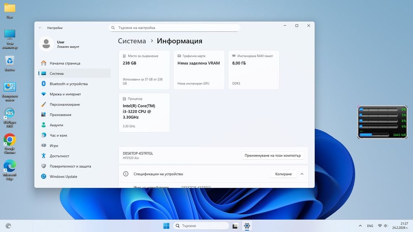Click the CPU meter desktop gadget
Image resolution: width=413 pixels, height=232 pixels.
pyautogui.click(x=382, y=122)
